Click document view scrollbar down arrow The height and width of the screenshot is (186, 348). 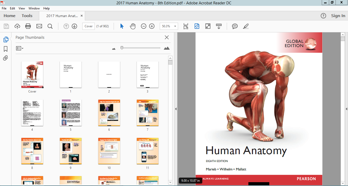tap(343, 183)
